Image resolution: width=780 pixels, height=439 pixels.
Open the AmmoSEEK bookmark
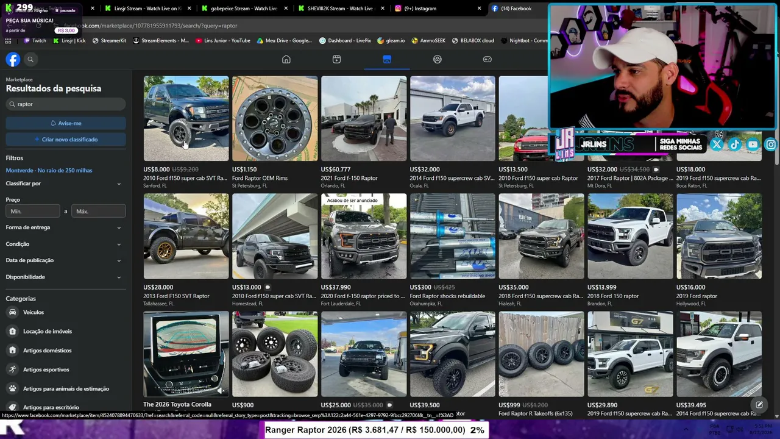click(428, 41)
